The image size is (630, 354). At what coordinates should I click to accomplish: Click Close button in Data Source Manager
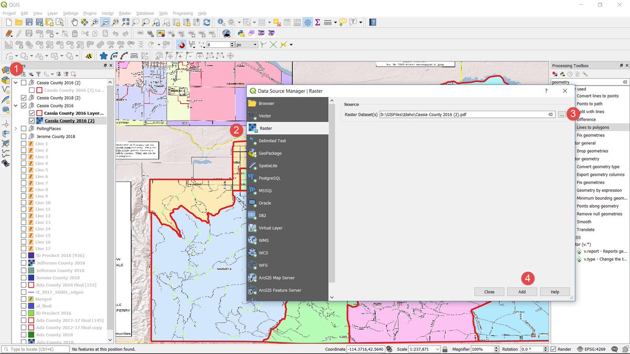click(x=489, y=292)
